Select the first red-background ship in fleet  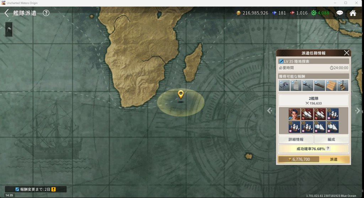pos(307,114)
